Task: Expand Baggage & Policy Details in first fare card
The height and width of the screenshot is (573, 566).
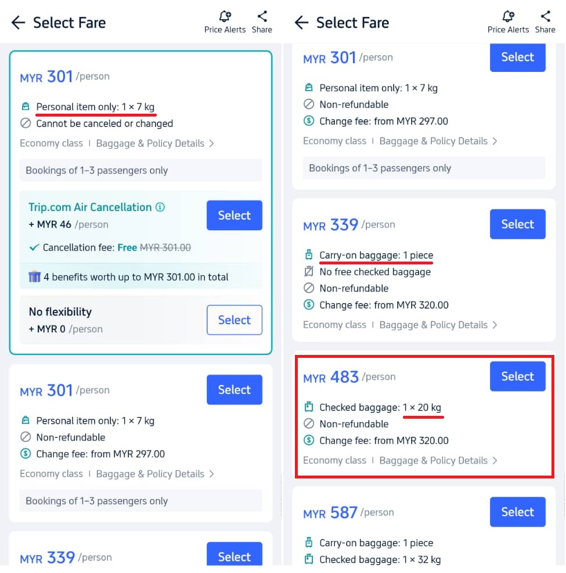Action: coord(155,143)
